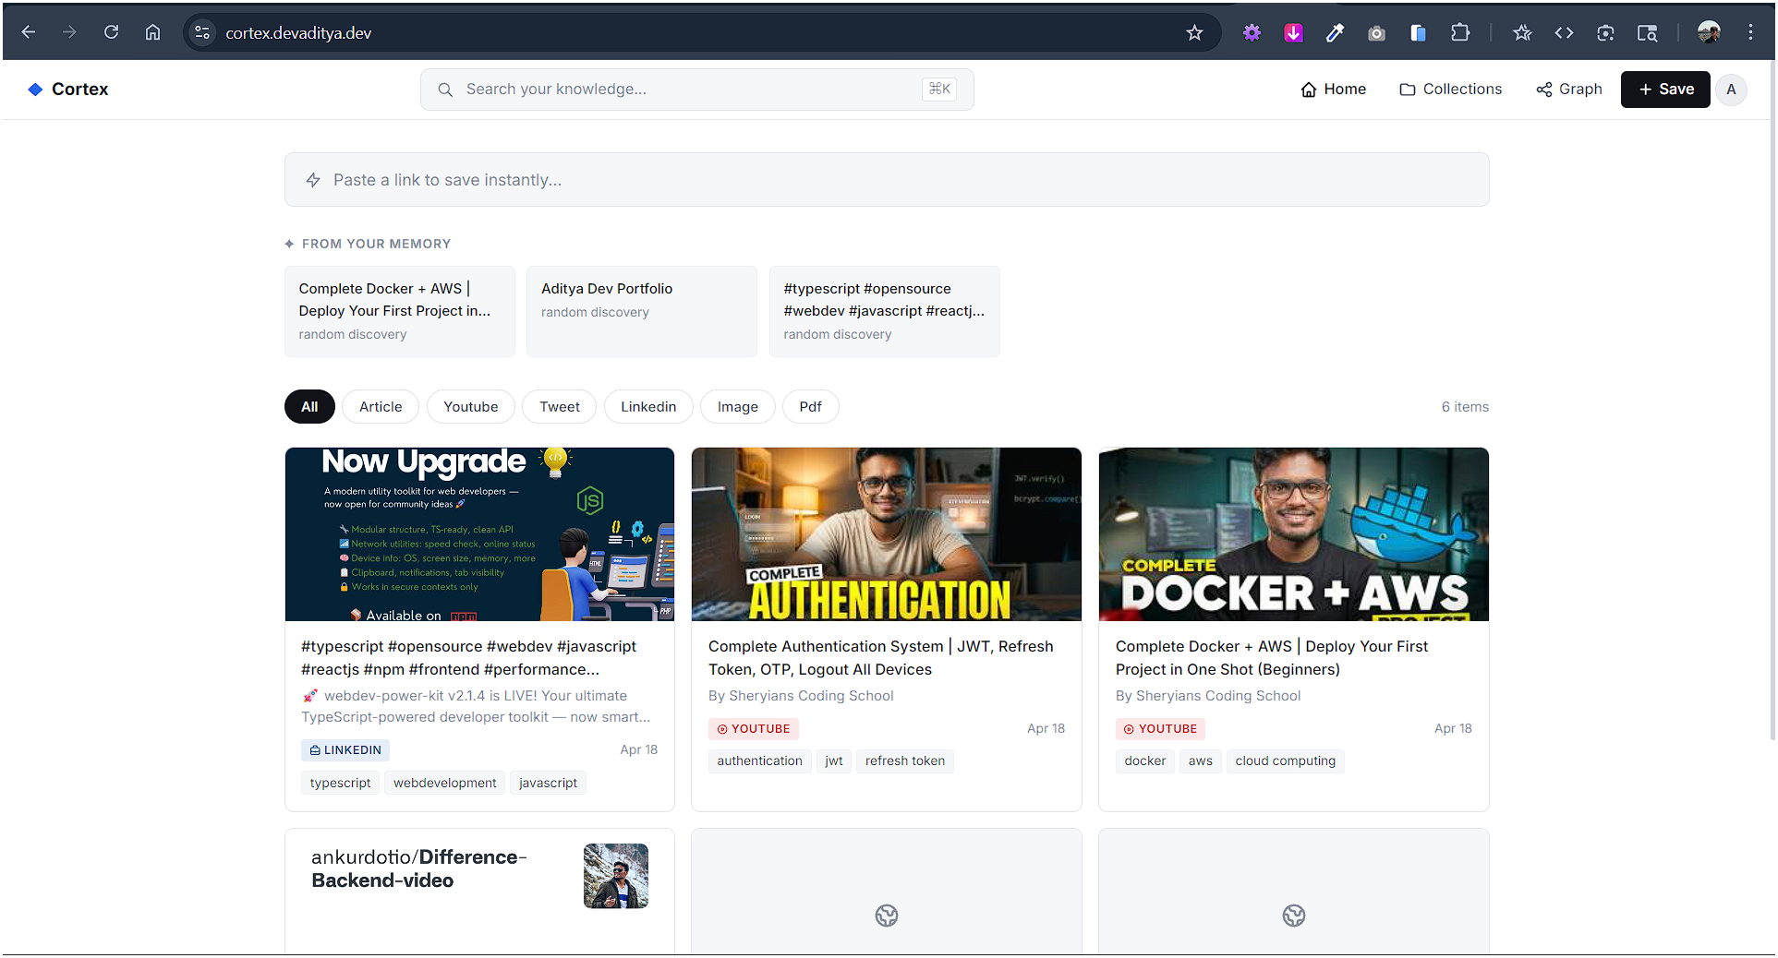Open the Aditya Dev Portfolio memory card
The width and height of the screenshot is (1778, 958).
[642, 311]
